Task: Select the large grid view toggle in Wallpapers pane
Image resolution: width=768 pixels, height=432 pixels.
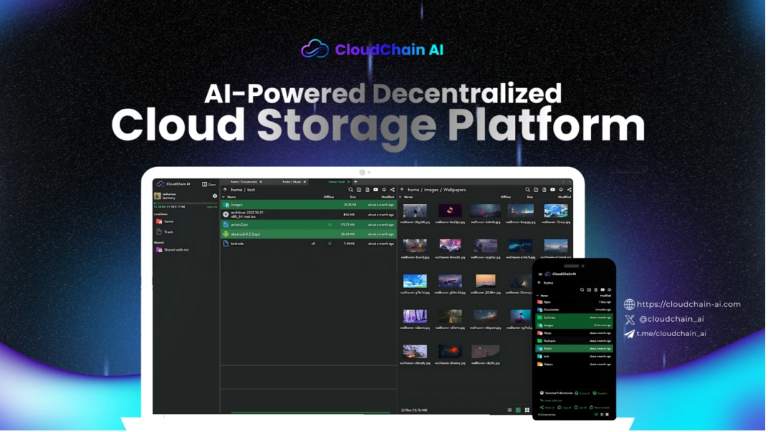Action: click(x=527, y=410)
